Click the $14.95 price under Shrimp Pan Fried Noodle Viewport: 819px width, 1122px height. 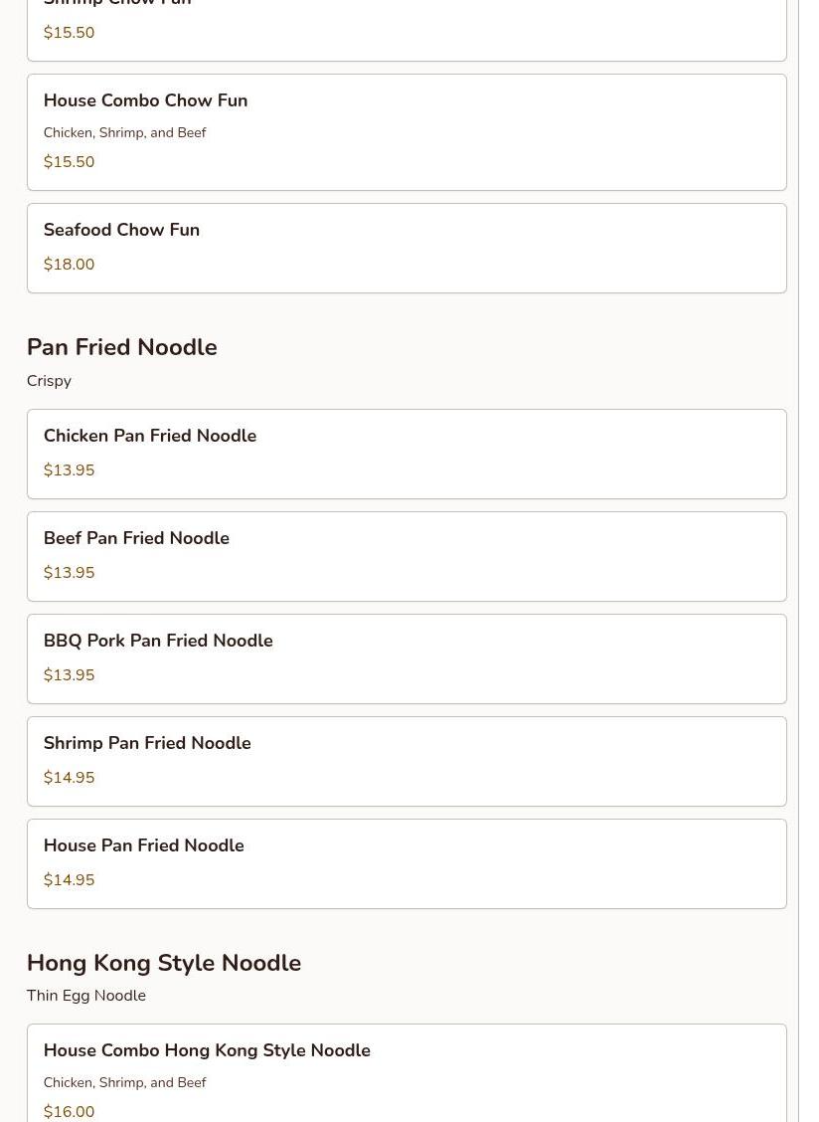click(x=69, y=777)
